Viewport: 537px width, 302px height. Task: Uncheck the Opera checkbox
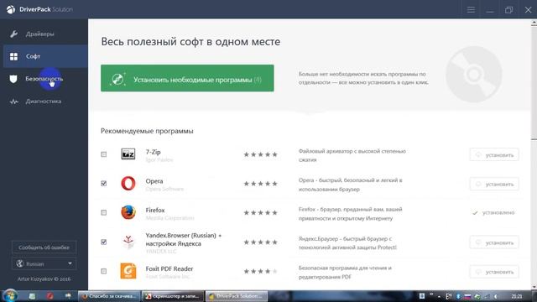tap(104, 184)
